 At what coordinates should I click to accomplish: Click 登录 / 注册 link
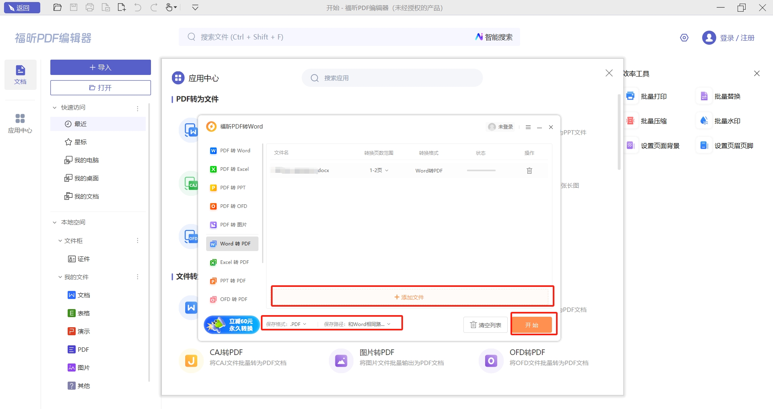click(737, 38)
